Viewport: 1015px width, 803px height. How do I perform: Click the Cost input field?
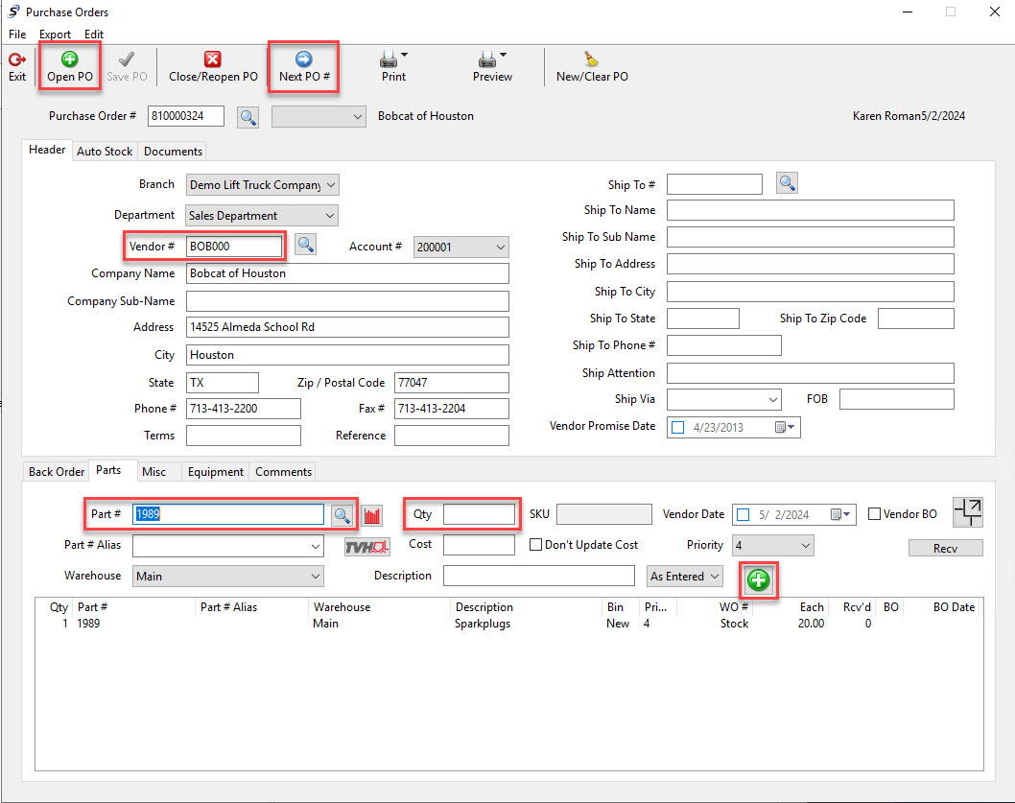[479, 545]
